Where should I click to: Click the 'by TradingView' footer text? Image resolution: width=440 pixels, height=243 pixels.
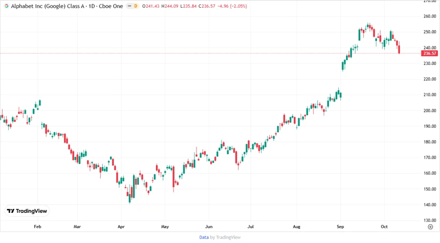tap(225, 237)
